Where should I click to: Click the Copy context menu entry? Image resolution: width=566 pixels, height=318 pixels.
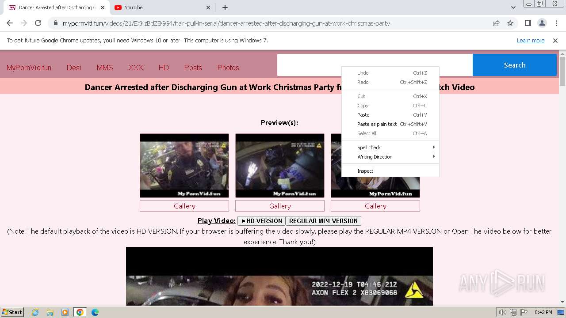390,106
